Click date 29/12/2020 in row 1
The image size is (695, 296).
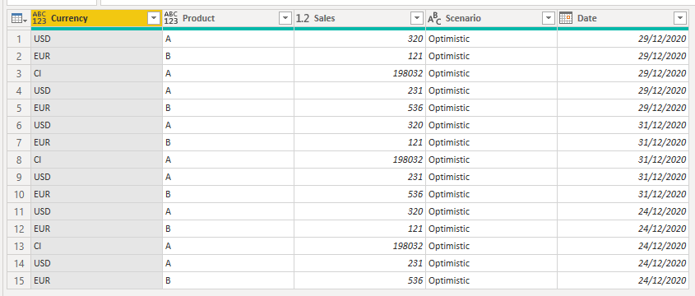(623, 39)
